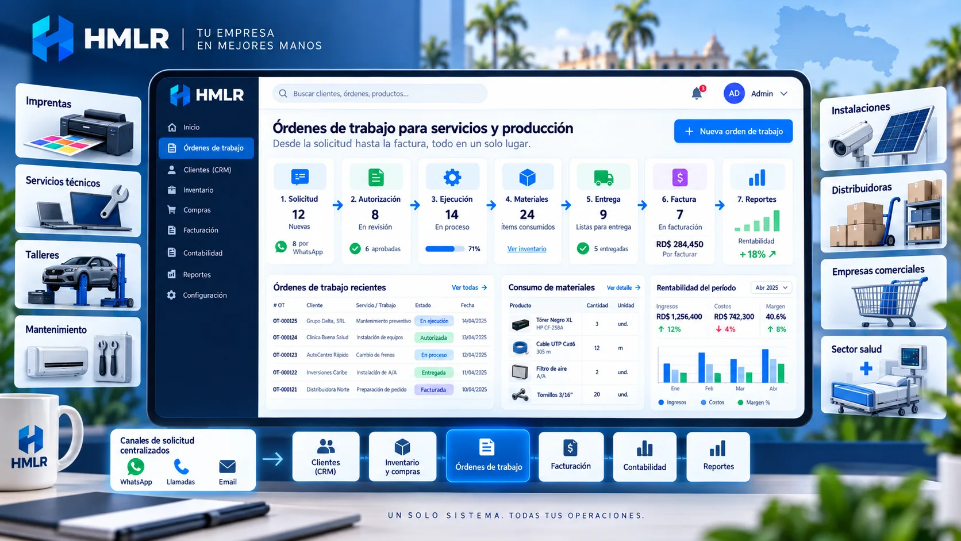Image resolution: width=961 pixels, height=541 pixels.
Task: Click the WhatsApp icon in Solicitud card
Action: 281,247
